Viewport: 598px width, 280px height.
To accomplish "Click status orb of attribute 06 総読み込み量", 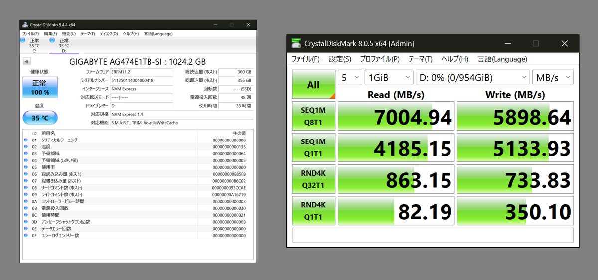I will [26, 174].
